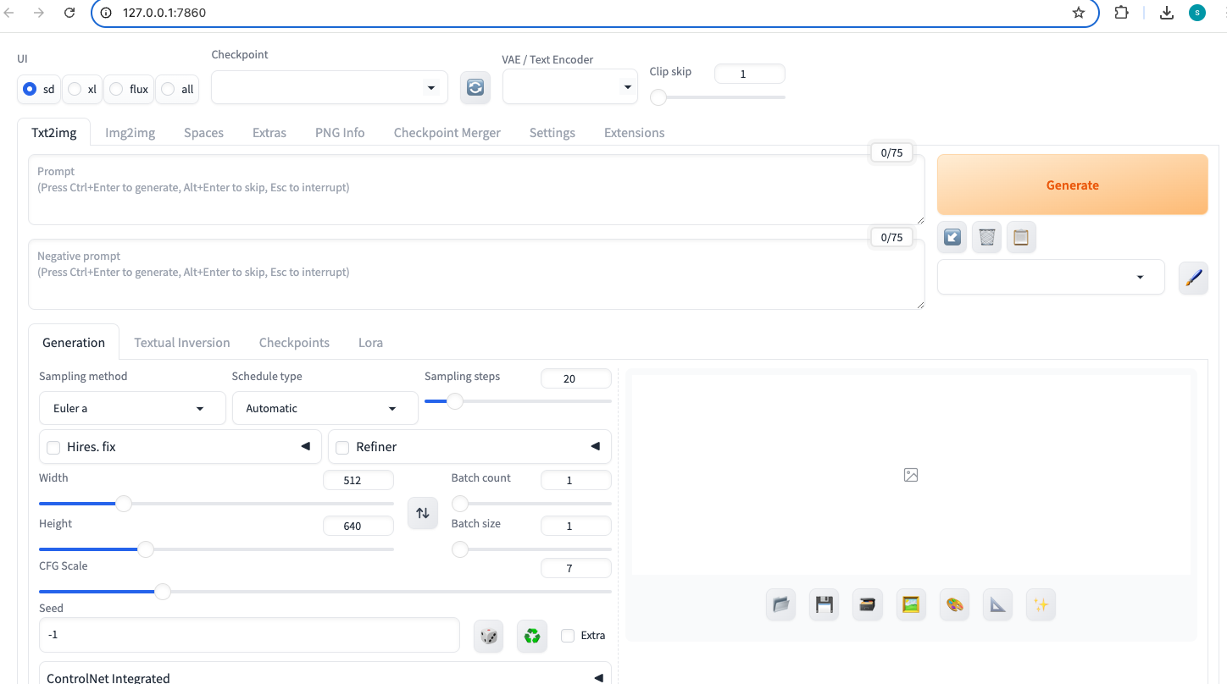The height and width of the screenshot is (684, 1227).
Task: Open the Checkpoint Merger tab
Action: tap(447, 132)
